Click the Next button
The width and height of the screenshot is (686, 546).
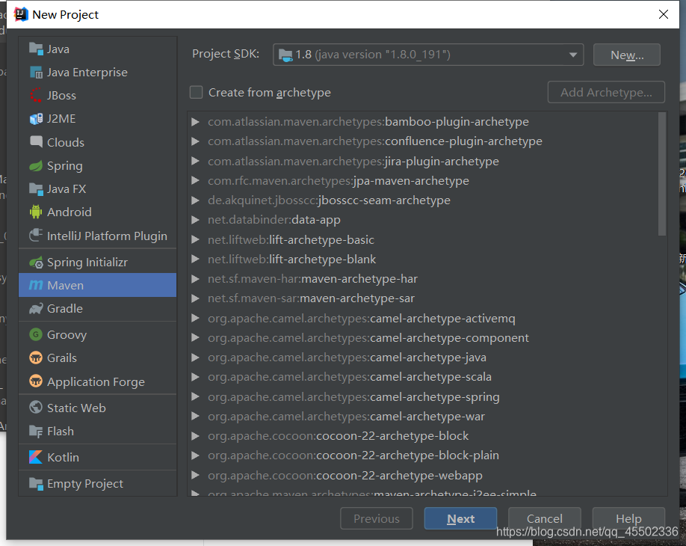[460, 518]
